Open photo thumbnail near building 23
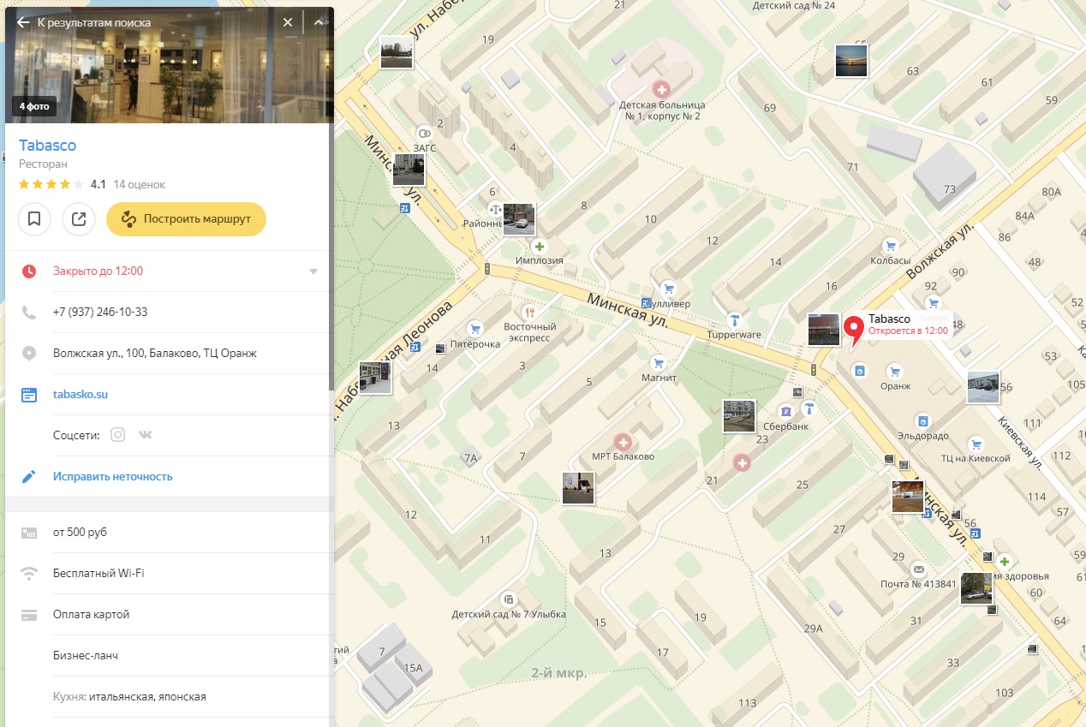 tap(739, 416)
